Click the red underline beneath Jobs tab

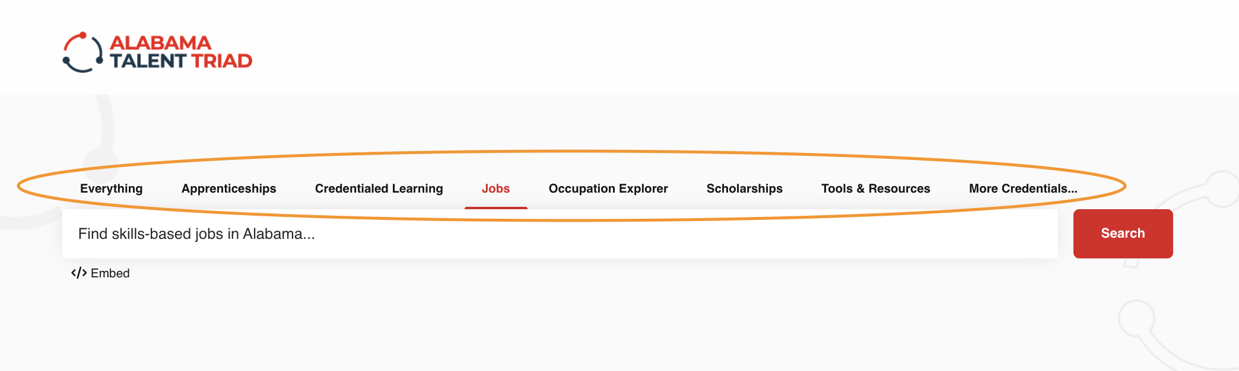pos(496,207)
